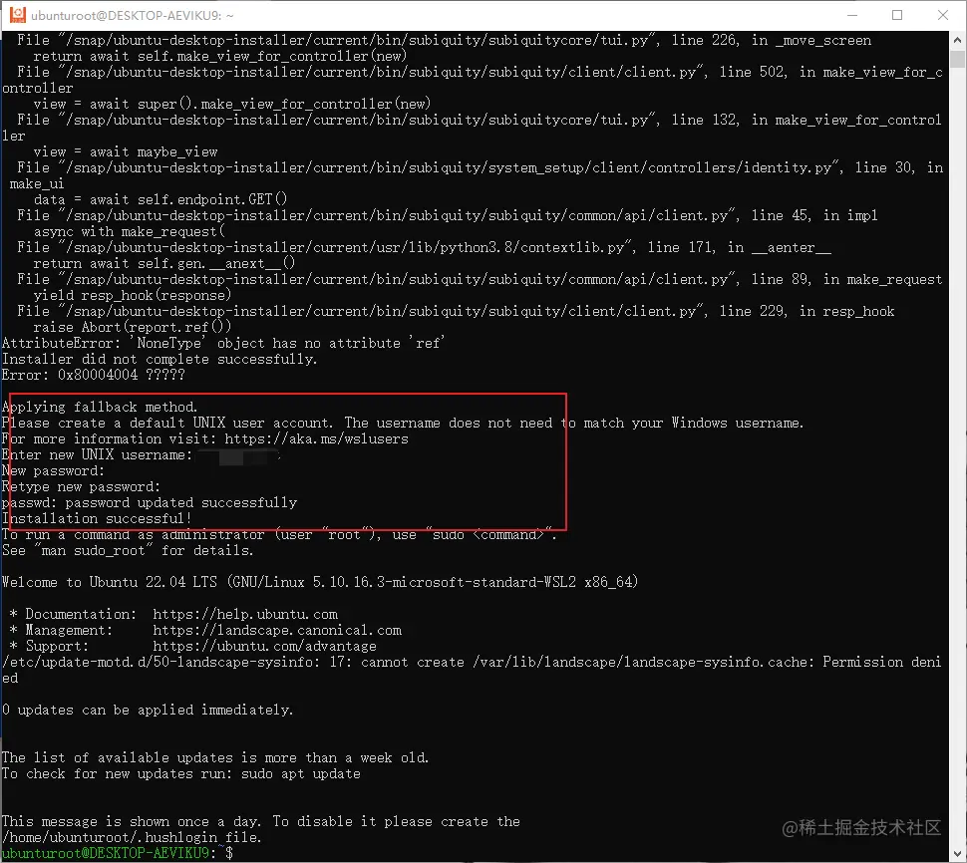Click the scrollbar up arrow
967x863 pixels.
[x=957, y=40]
